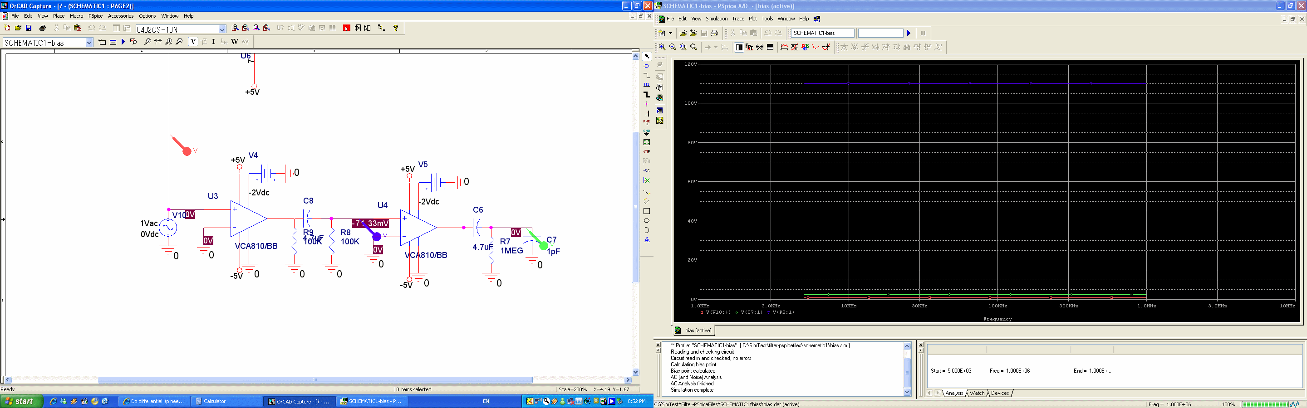Toggle bias current display I button
This screenshot has width=1307, height=408.
point(214,42)
